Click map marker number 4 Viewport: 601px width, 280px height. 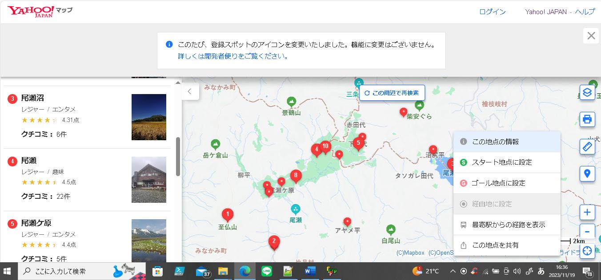point(316,150)
